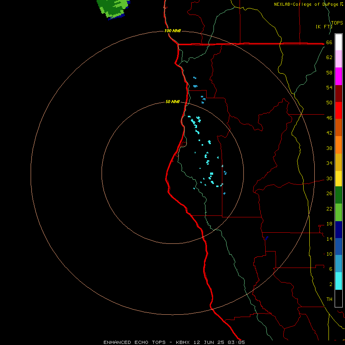345x345 pixels.
Task: Click the legend value 34
Action: [x=329, y=163]
